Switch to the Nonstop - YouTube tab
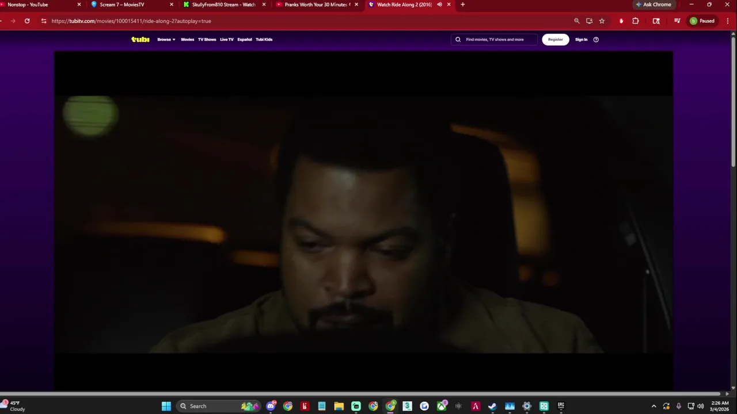This screenshot has width=737, height=414. click(39, 5)
